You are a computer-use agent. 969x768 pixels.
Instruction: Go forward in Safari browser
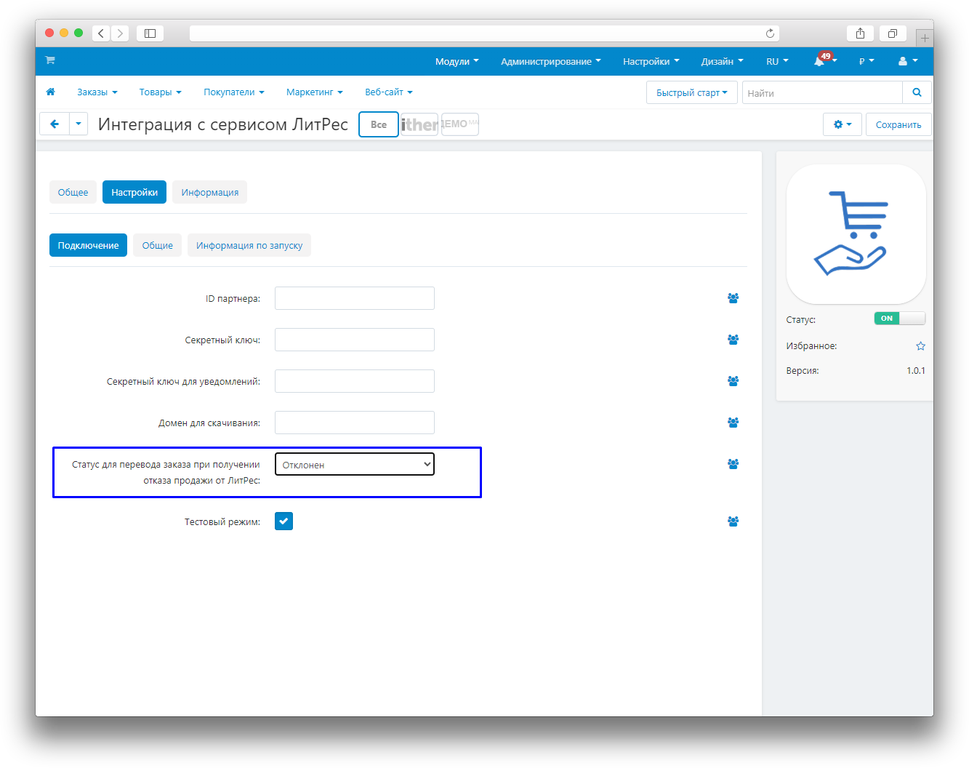(121, 33)
